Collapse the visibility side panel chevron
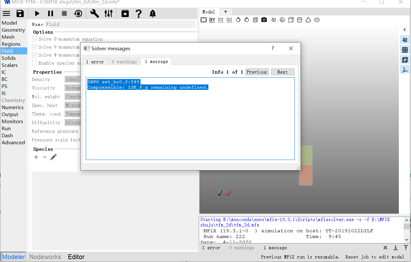 tap(405, 30)
